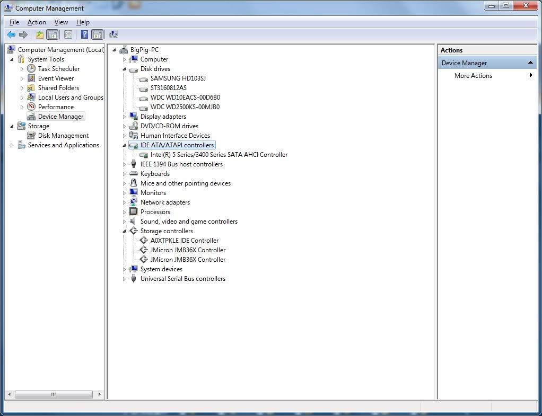
Task: Expand Services and Applications node
Action: [12, 145]
